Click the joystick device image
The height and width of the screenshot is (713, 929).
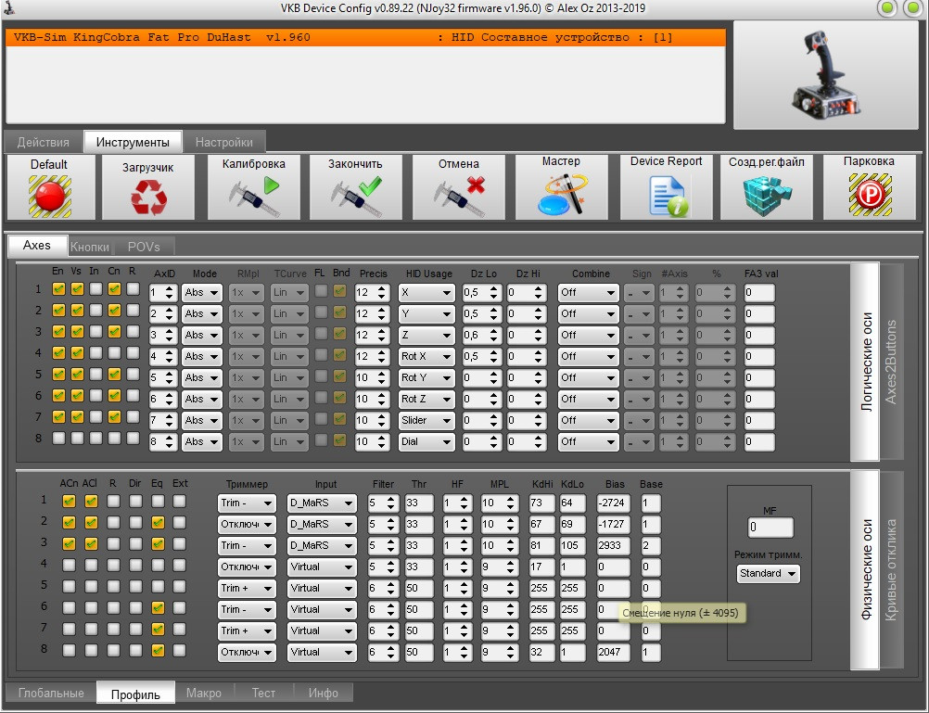[826, 75]
